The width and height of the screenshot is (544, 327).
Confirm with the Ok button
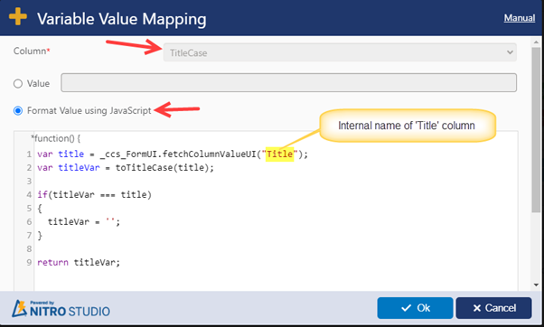tap(415, 308)
